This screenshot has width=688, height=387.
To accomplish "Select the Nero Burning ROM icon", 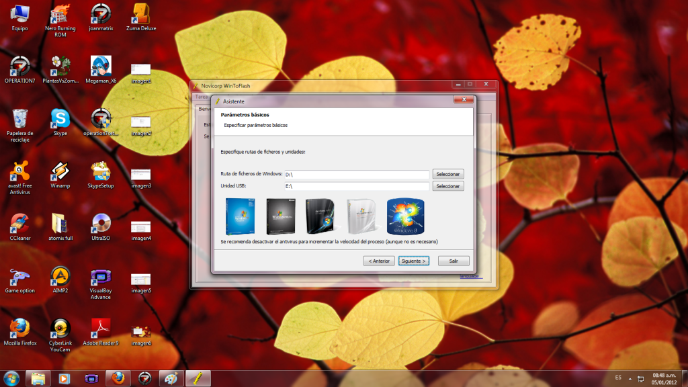I will [60, 20].
